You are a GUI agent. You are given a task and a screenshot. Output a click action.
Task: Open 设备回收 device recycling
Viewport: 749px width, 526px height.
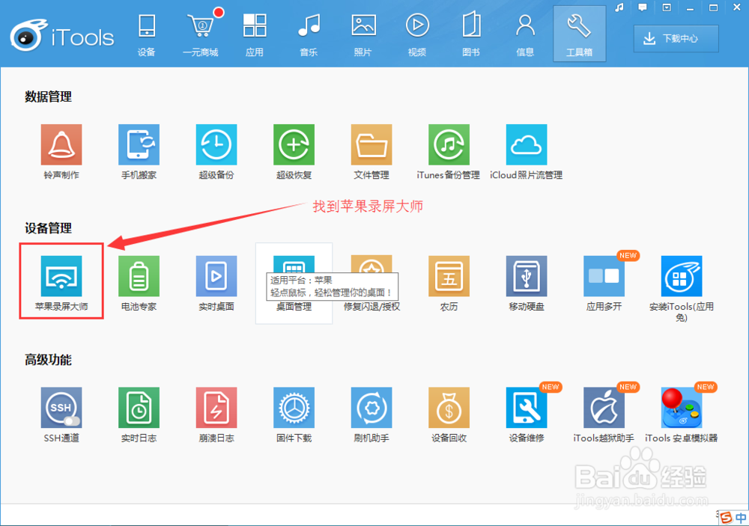[449, 407]
